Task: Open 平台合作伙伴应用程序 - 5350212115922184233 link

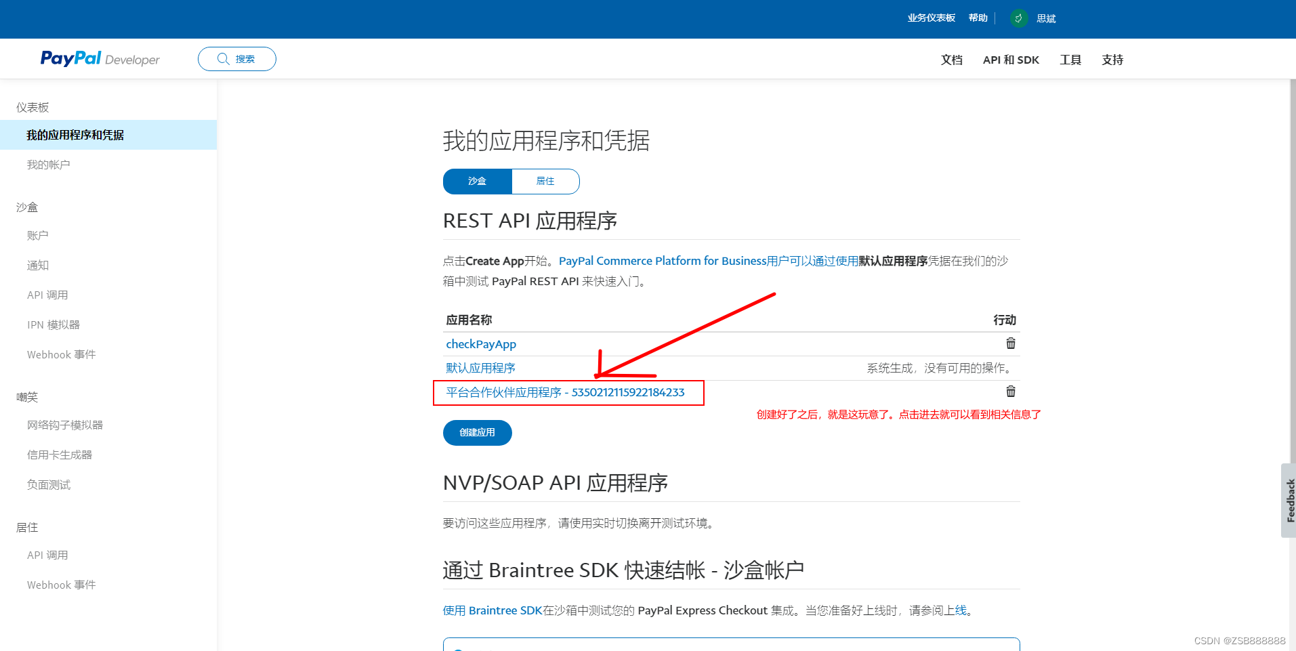Action: pyautogui.click(x=566, y=392)
